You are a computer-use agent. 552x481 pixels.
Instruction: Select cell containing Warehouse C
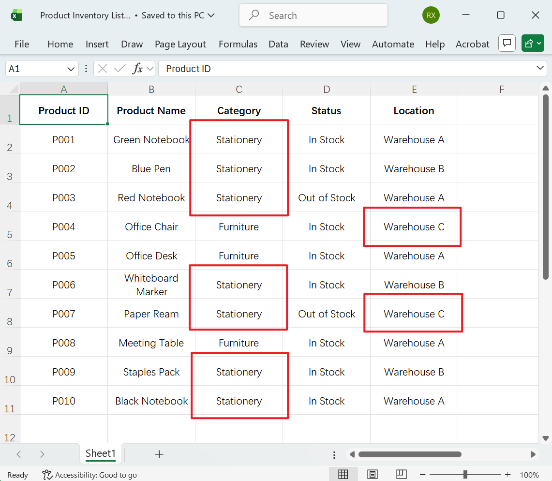pos(414,226)
